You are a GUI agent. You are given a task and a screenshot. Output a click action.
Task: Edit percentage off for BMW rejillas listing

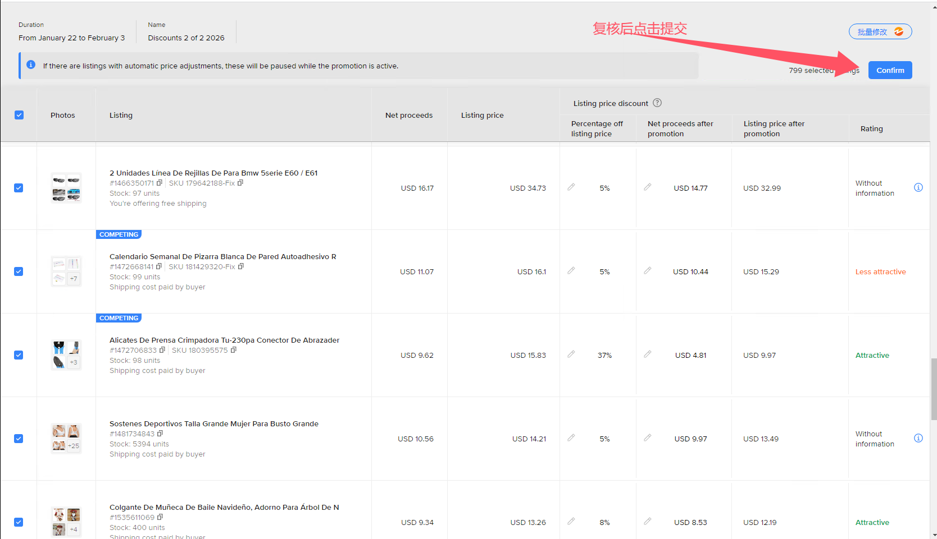(x=571, y=187)
